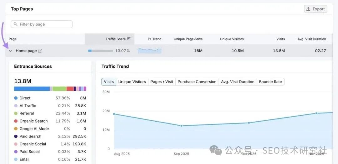Image resolution: width=338 pixels, height=164 pixels.
Task: Select the Pages / Visit tab
Action: click(x=161, y=82)
